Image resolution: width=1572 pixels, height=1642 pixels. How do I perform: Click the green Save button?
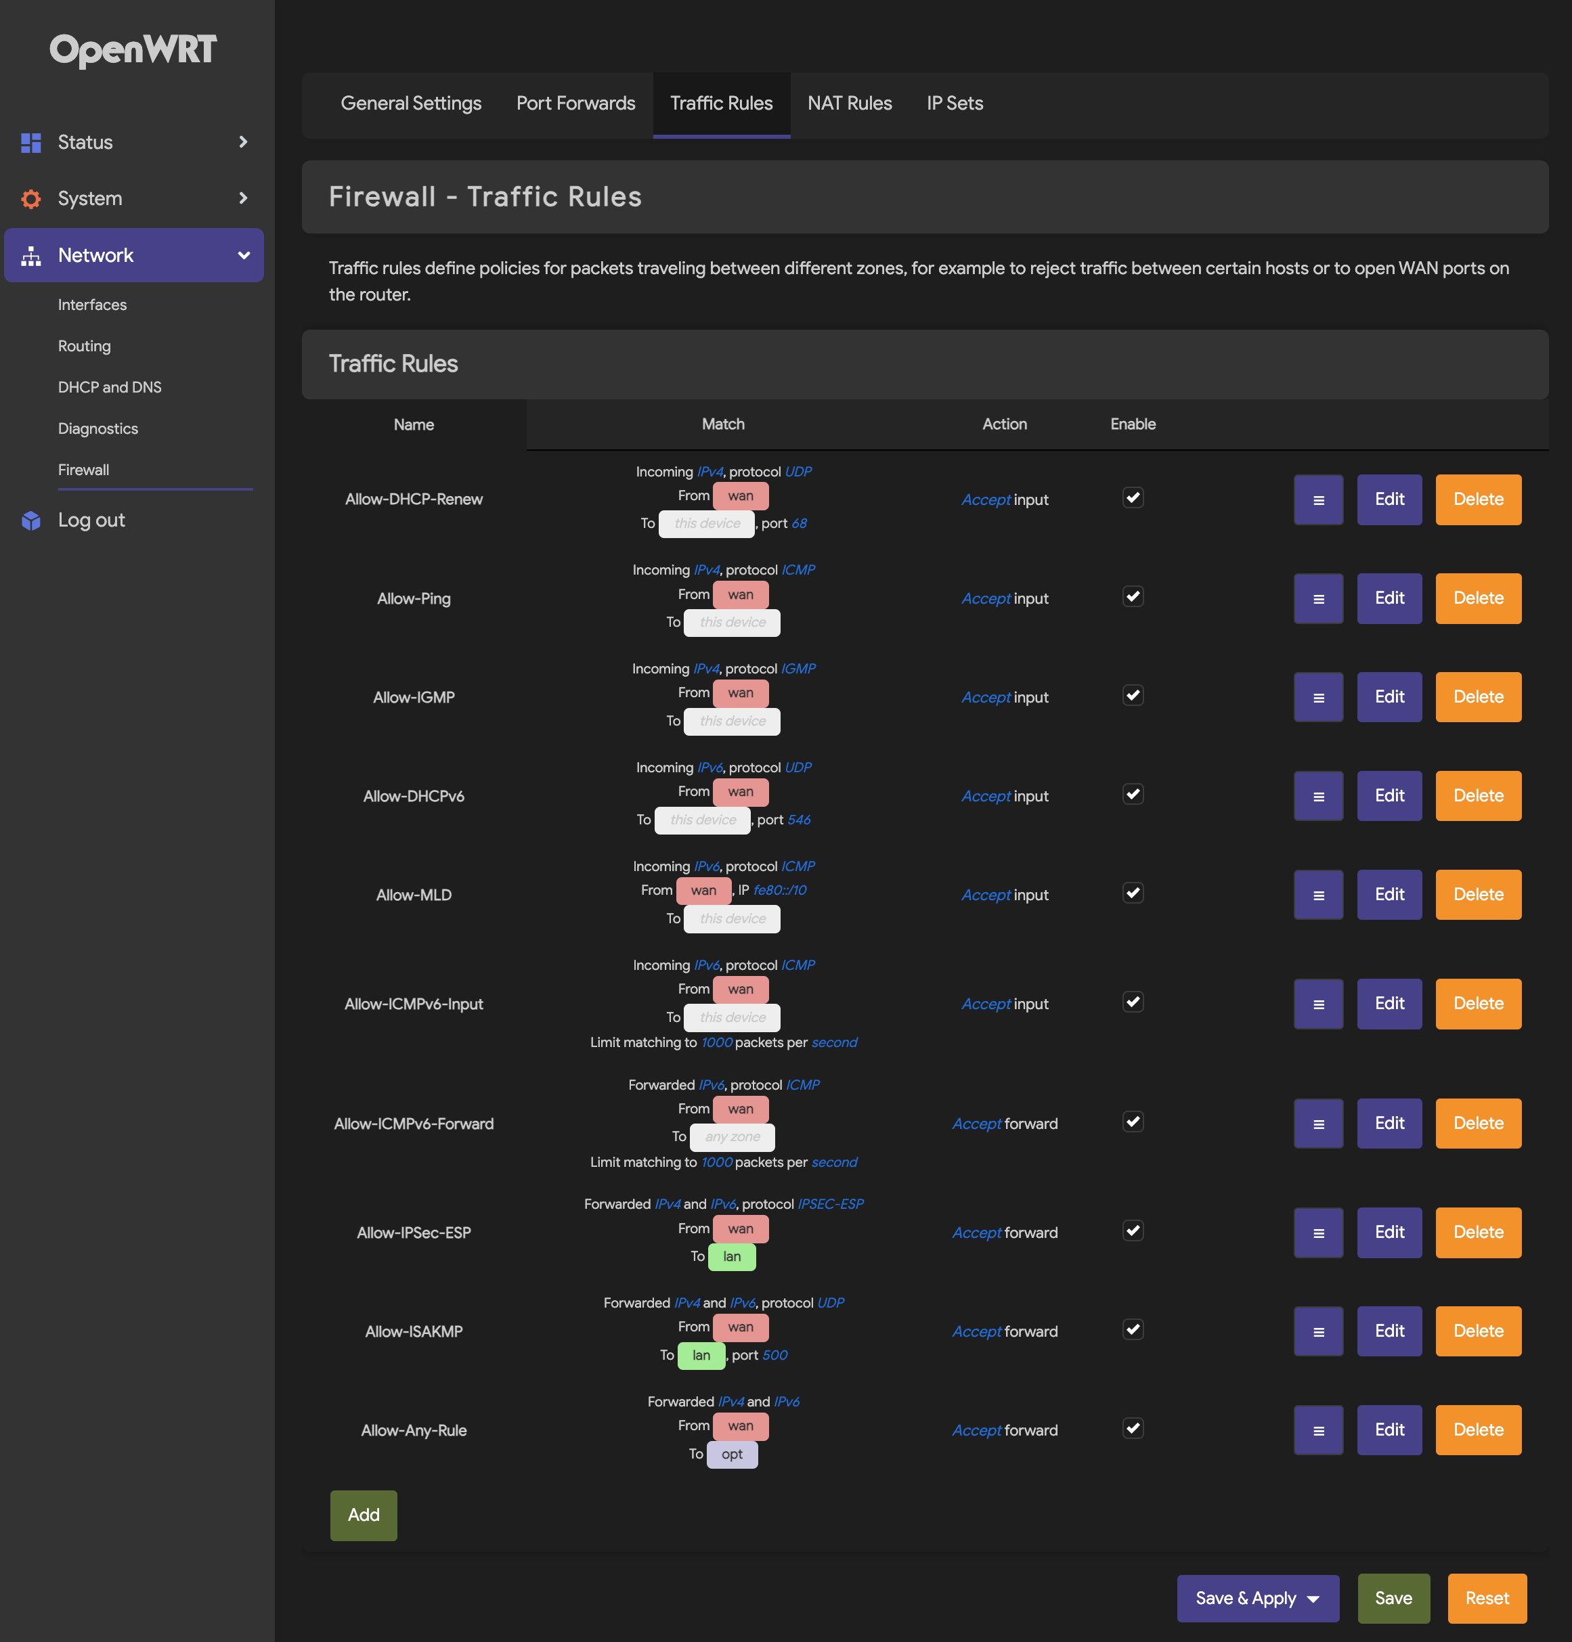1393,1599
